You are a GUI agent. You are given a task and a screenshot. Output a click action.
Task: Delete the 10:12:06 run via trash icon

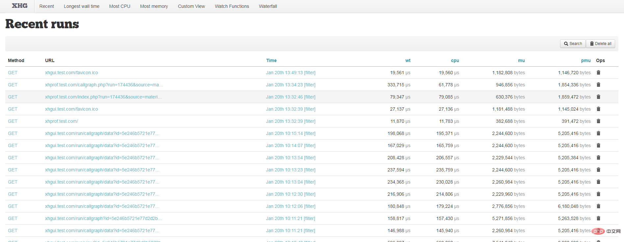[598, 206]
